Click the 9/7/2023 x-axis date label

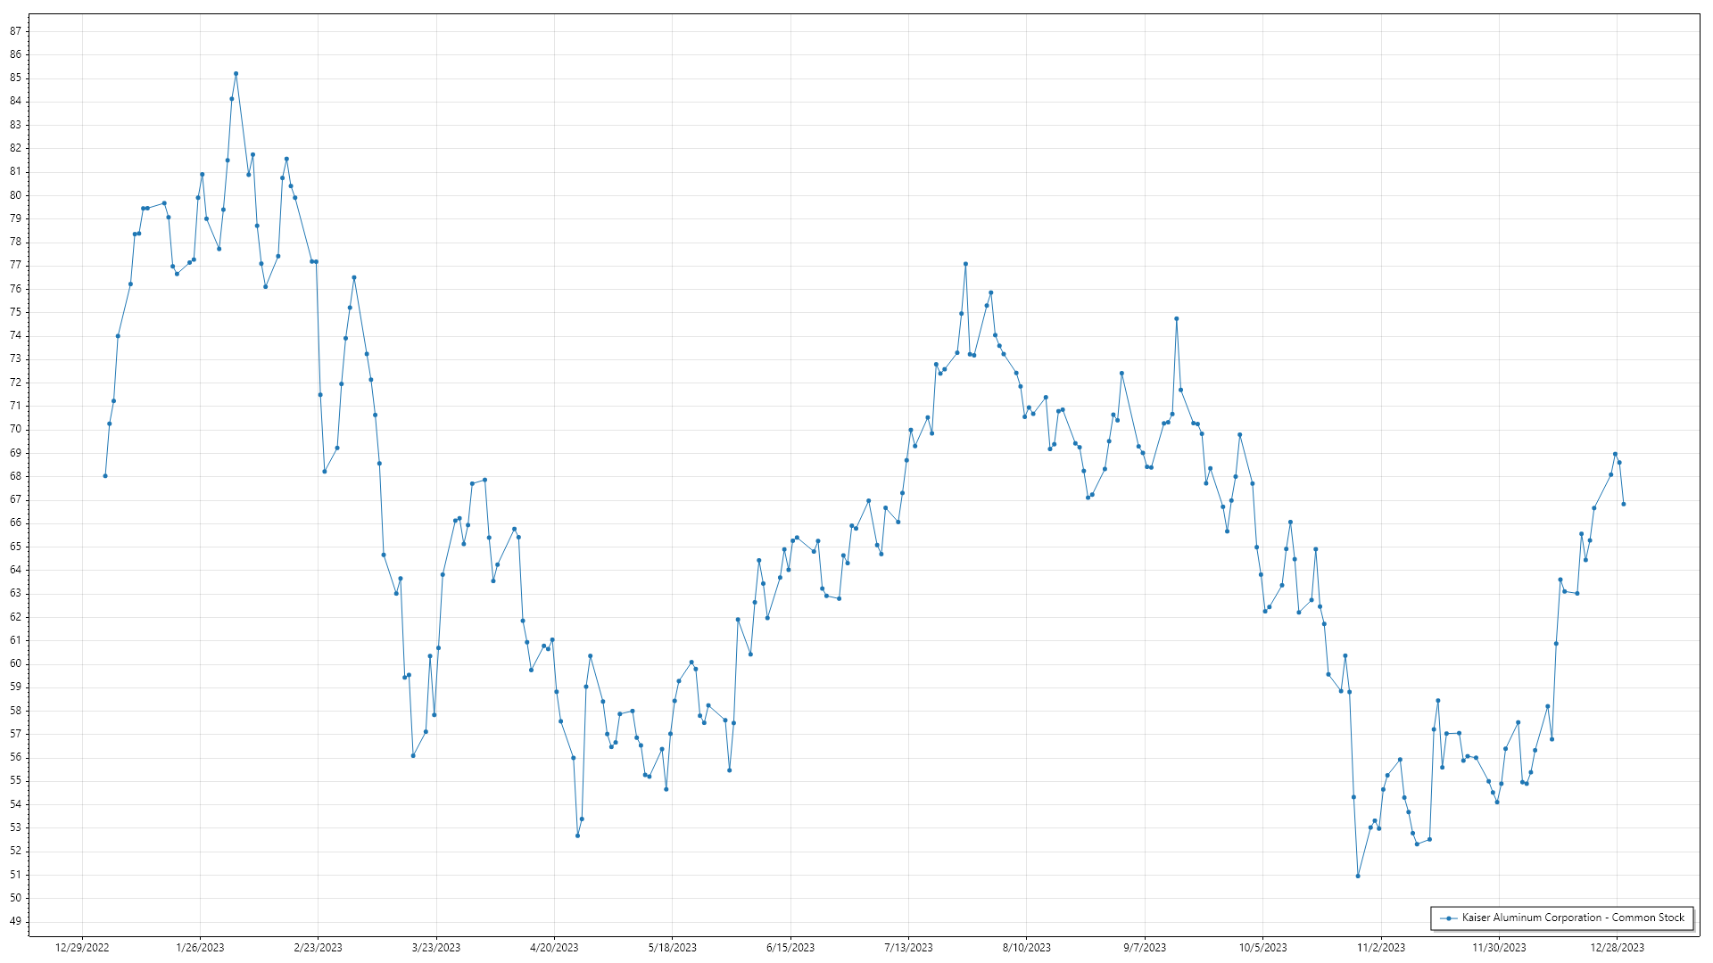1145,948
